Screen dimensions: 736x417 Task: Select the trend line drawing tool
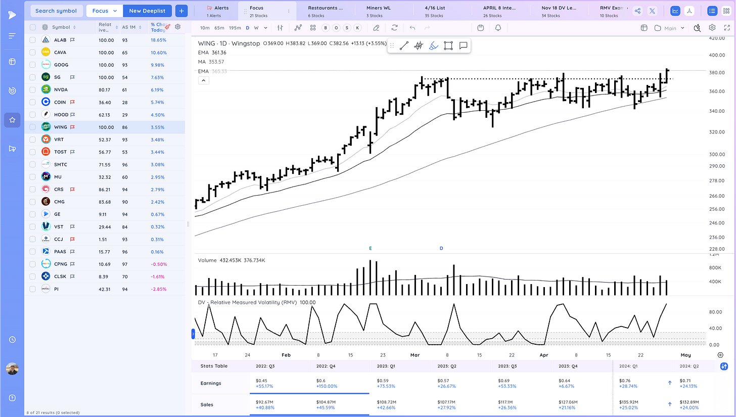404,46
